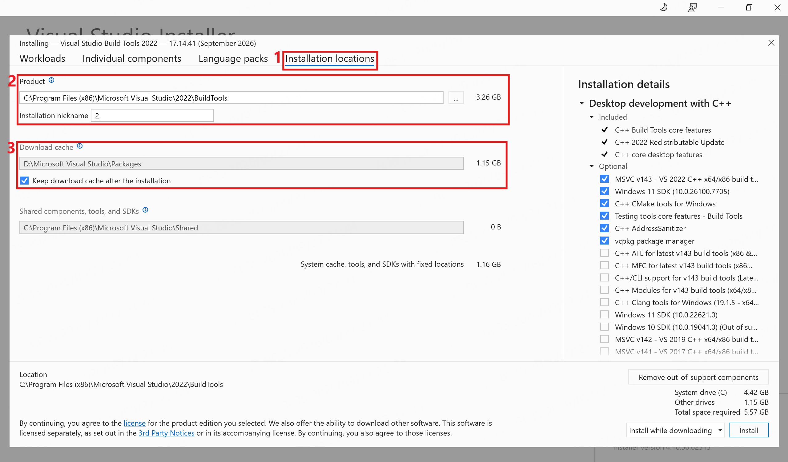
Task: Switch to the Language packs tab
Action: (233, 58)
